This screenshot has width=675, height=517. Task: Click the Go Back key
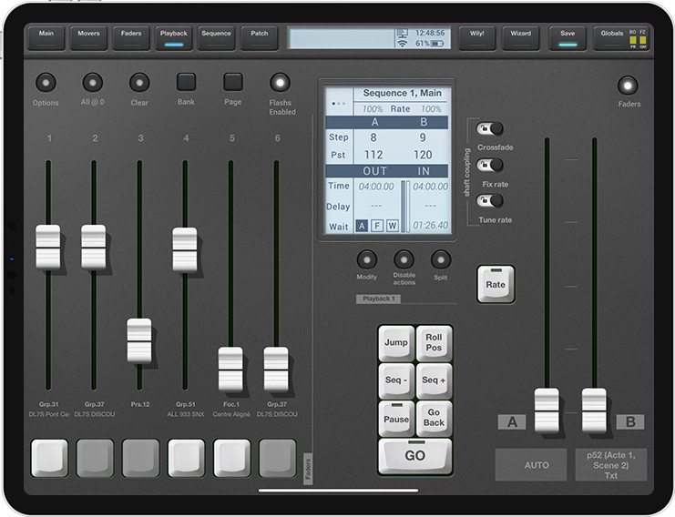coord(434,419)
